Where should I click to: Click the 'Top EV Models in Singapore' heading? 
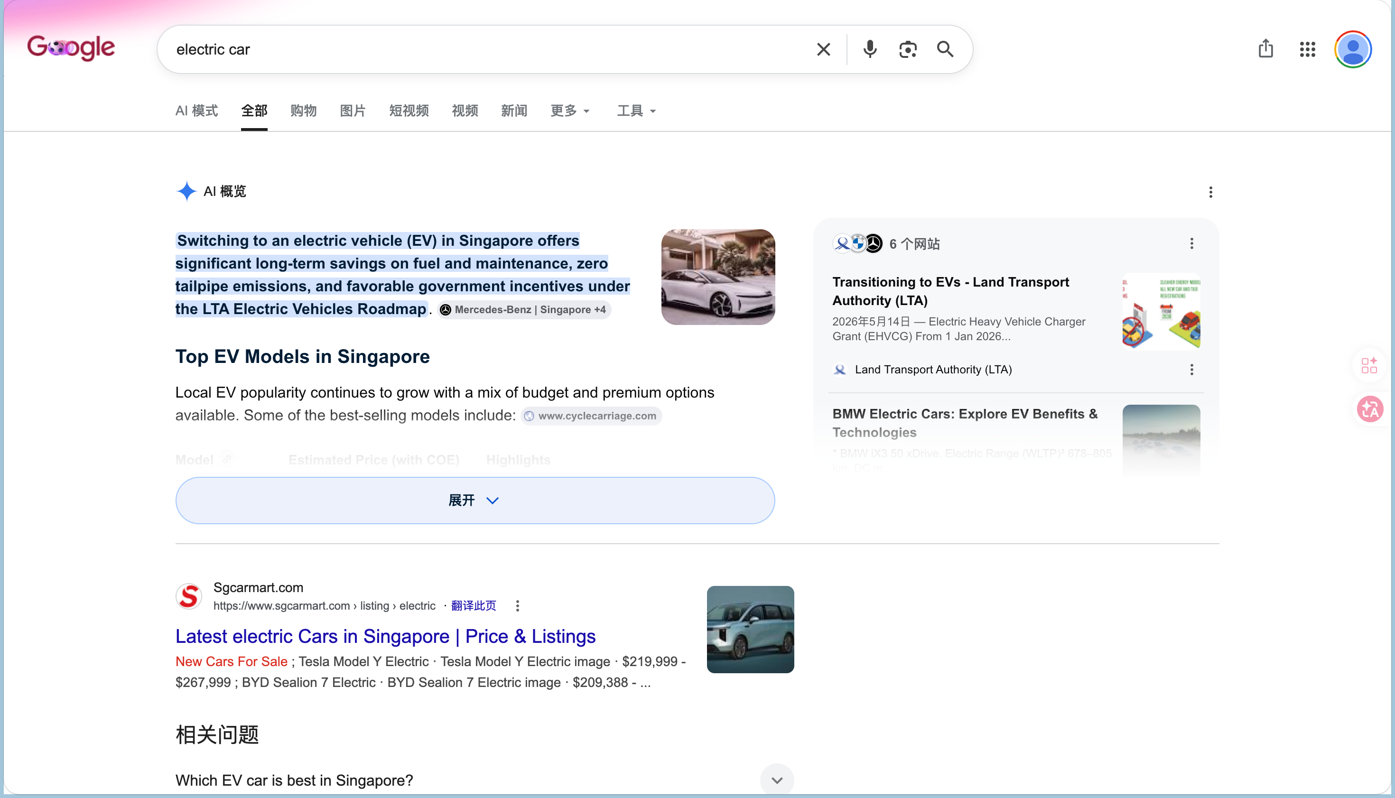point(303,356)
